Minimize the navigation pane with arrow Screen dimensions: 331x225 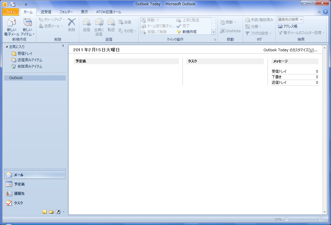coord(63,46)
